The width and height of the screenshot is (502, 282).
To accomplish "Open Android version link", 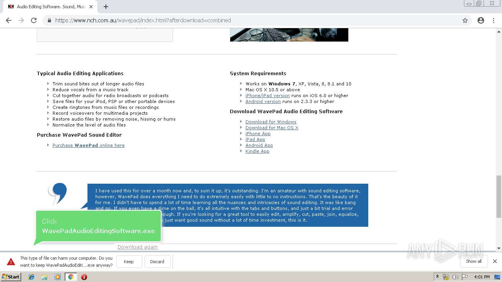I will point(263,101).
